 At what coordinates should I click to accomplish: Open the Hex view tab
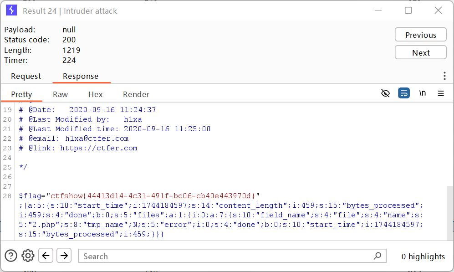tap(95, 94)
